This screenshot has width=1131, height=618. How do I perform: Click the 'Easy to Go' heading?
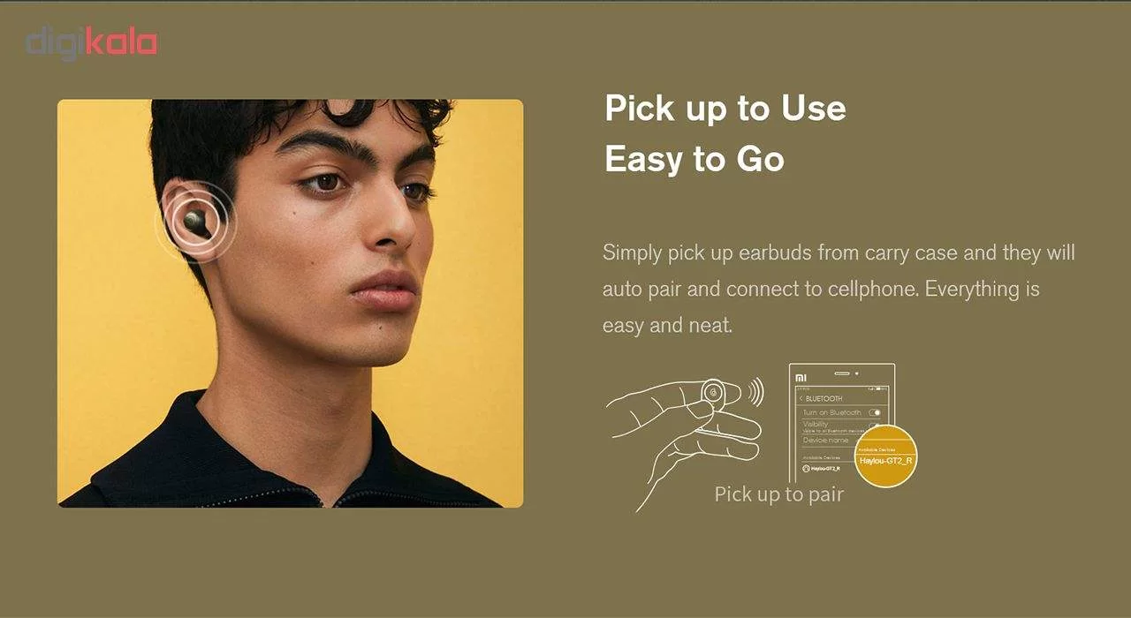click(695, 160)
